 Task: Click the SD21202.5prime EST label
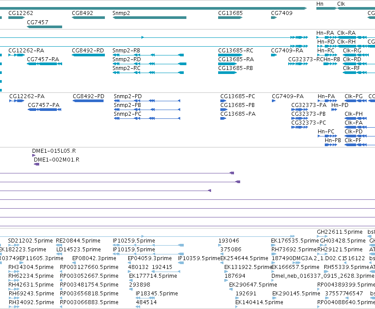click(x=30, y=241)
